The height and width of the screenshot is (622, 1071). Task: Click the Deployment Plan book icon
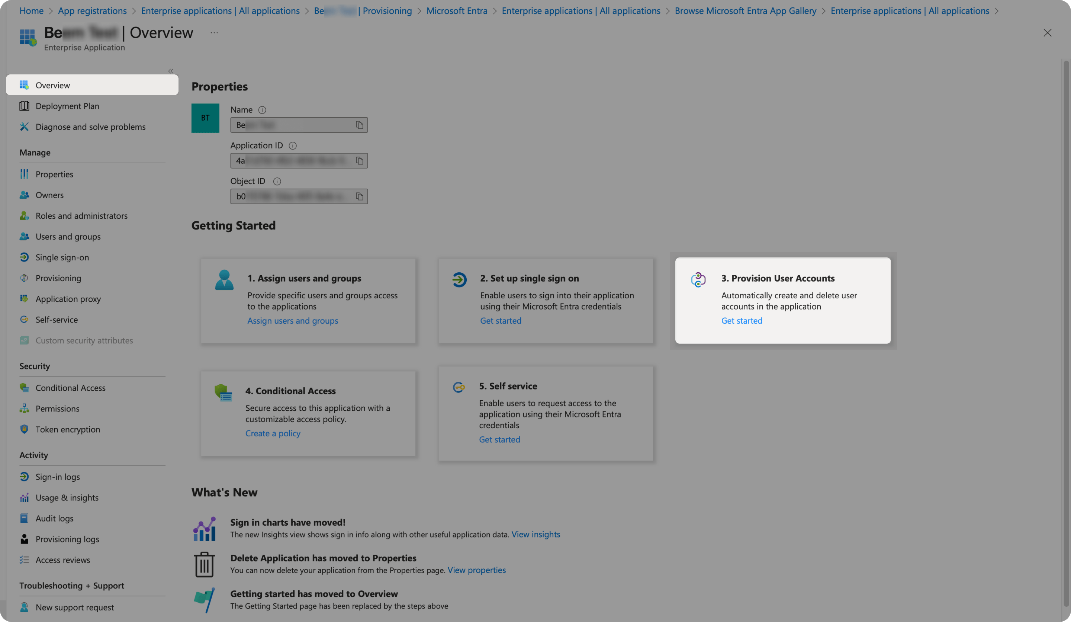(24, 106)
